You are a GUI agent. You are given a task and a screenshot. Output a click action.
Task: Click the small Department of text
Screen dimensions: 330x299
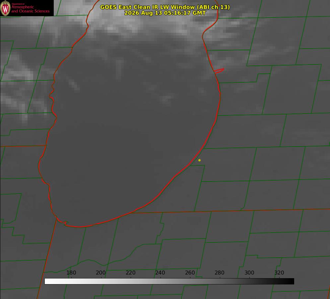18,4
